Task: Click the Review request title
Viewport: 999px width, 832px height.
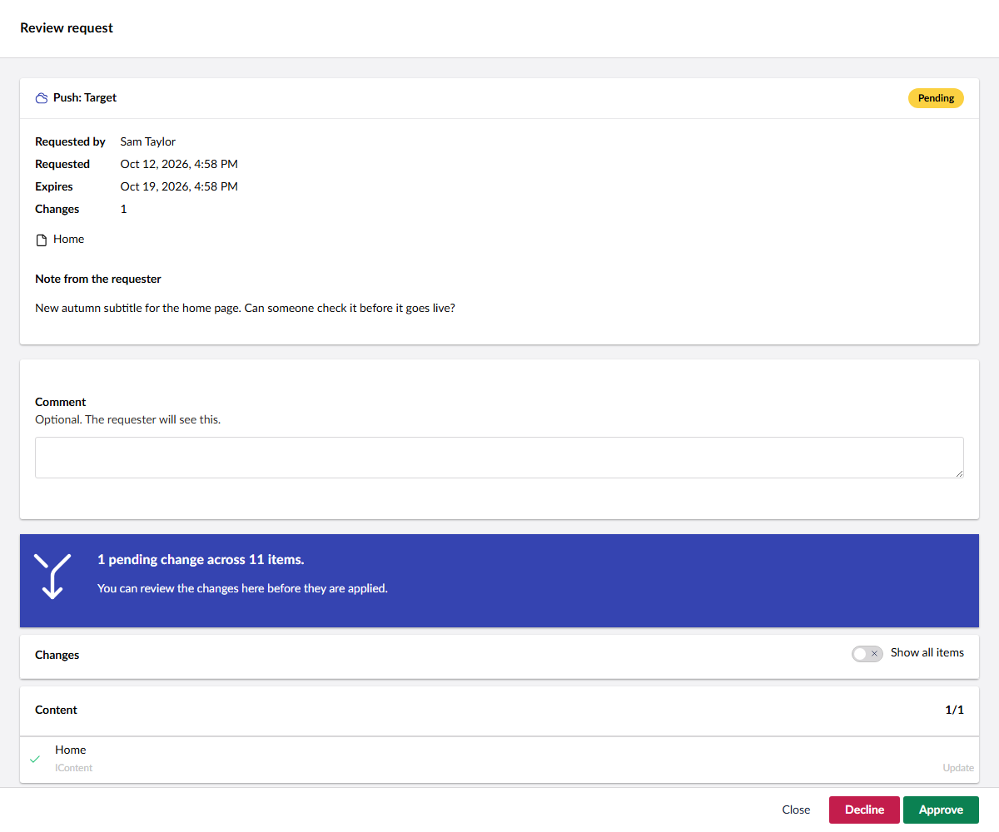Action: pyautogui.click(x=67, y=28)
